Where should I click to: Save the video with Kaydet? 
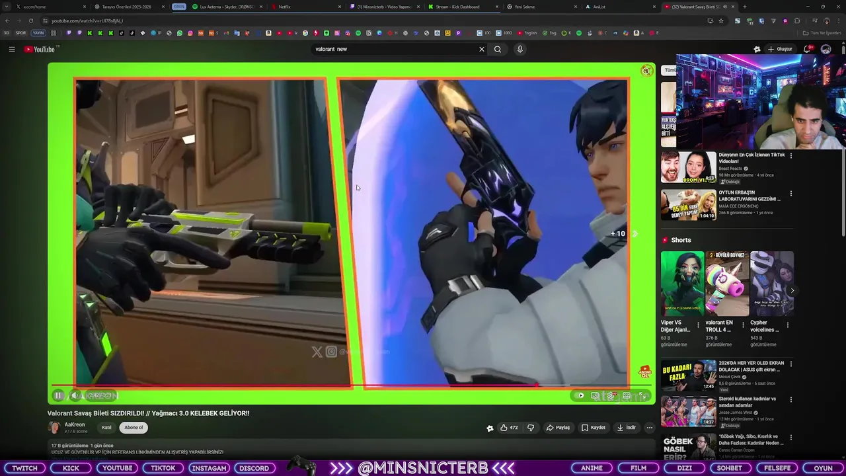pyautogui.click(x=594, y=428)
